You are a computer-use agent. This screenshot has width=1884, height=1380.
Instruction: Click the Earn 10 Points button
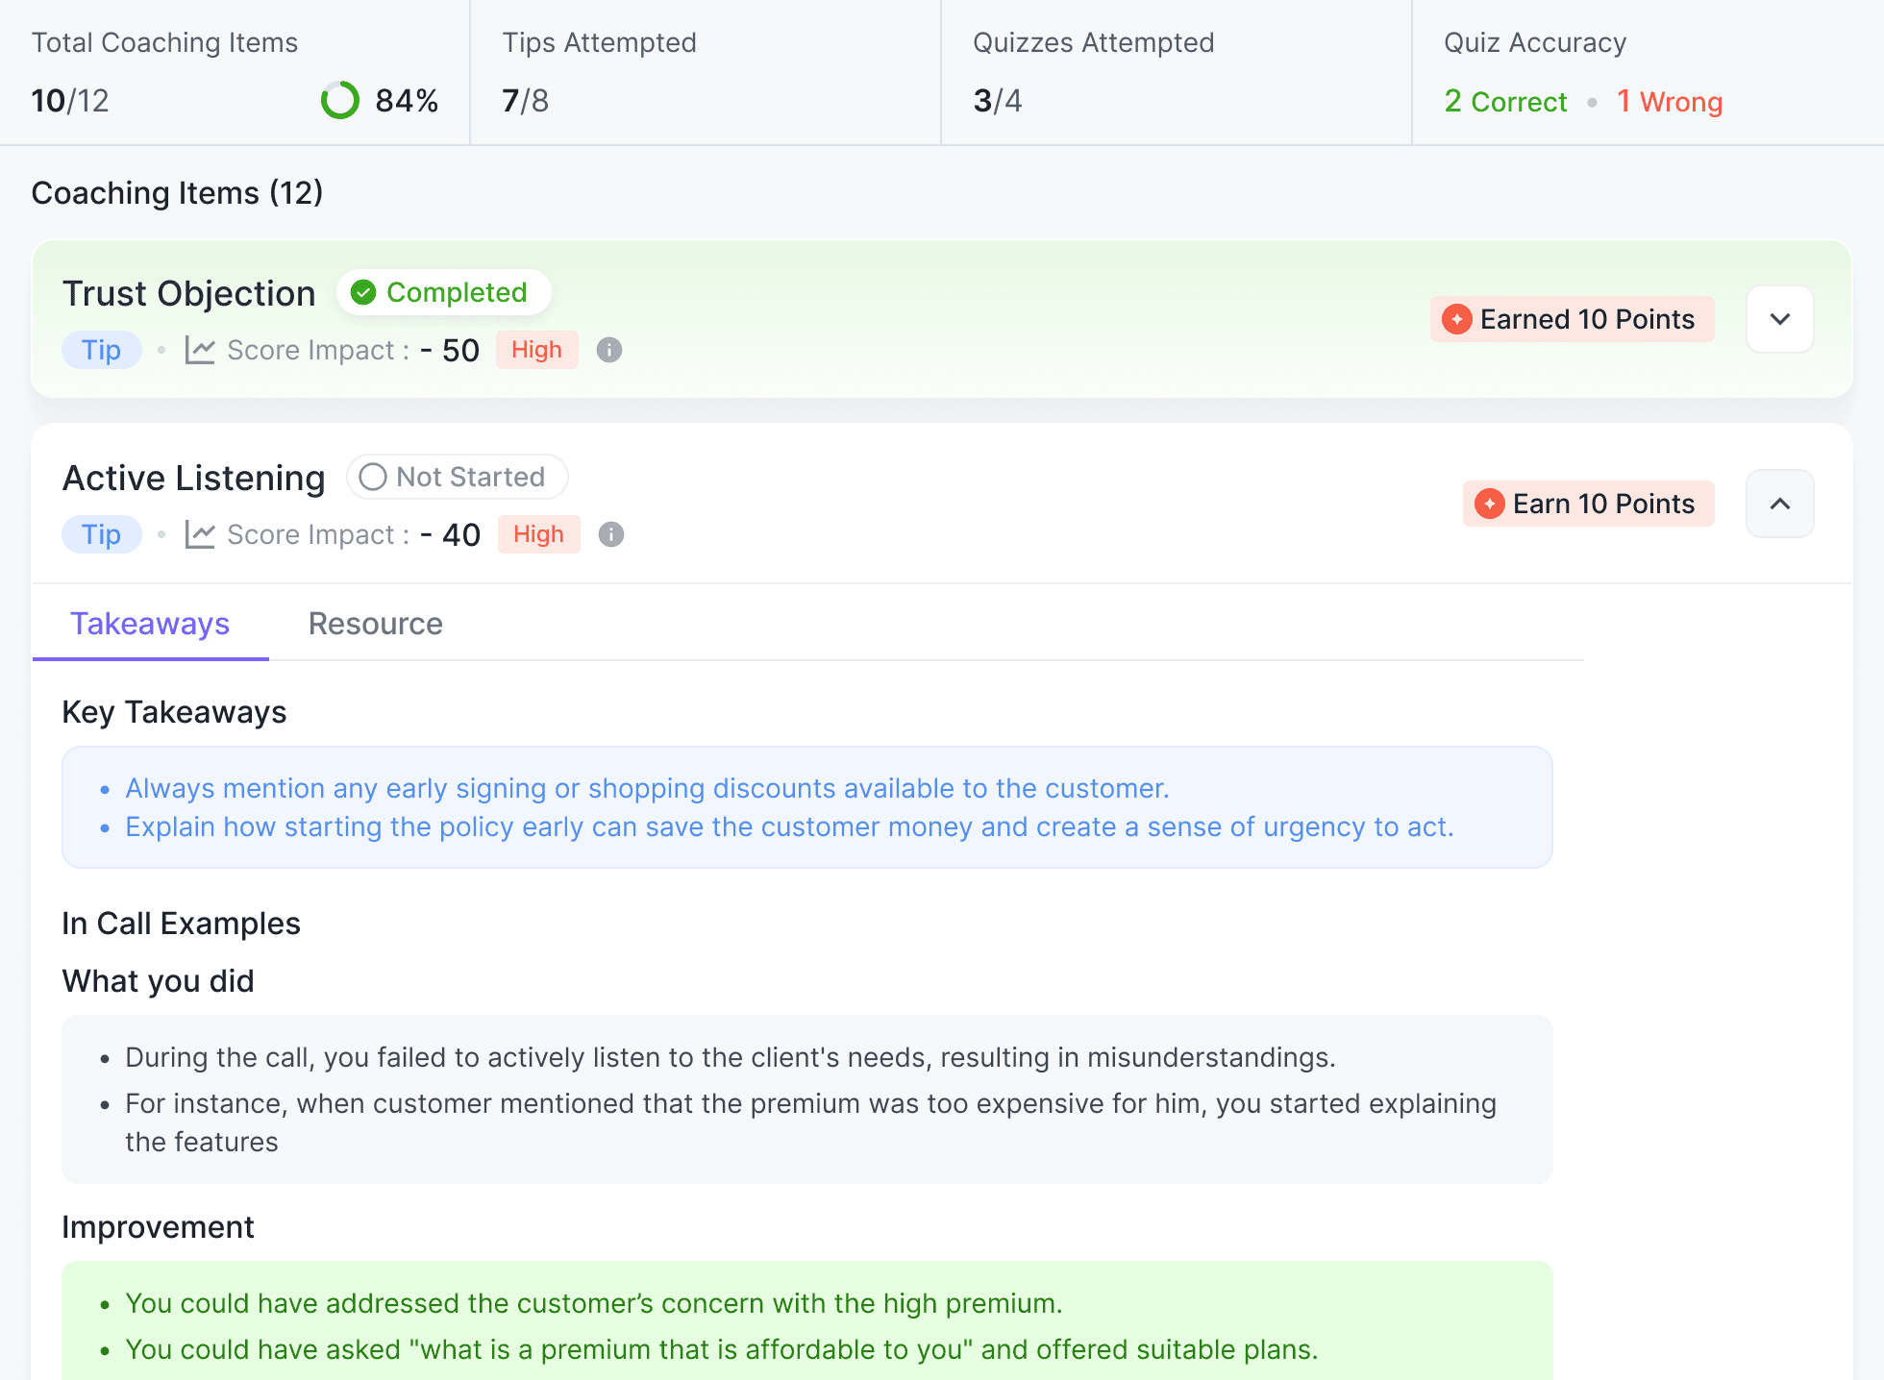click(x=1588, y=504)
